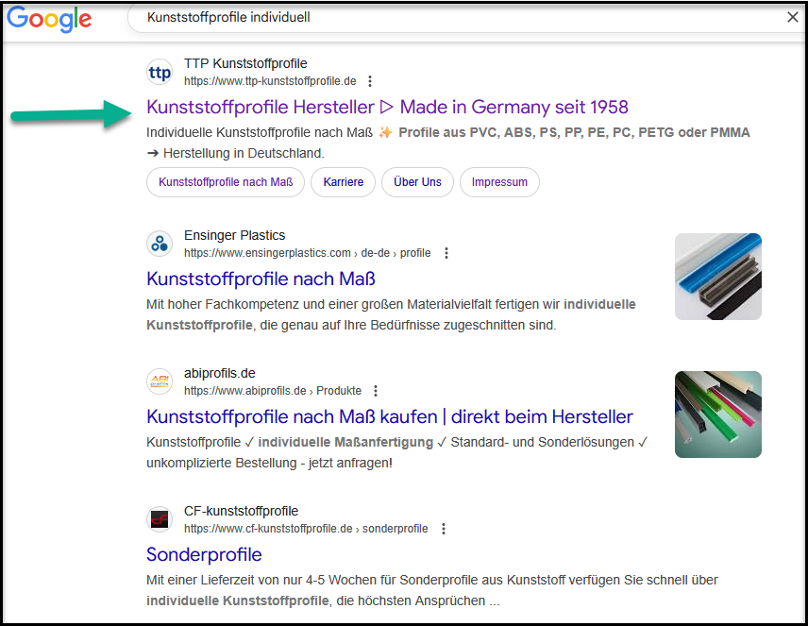
Task: Open 'Kunststoffprofile Hersteller Made in Germany' result
Action: 387,107
